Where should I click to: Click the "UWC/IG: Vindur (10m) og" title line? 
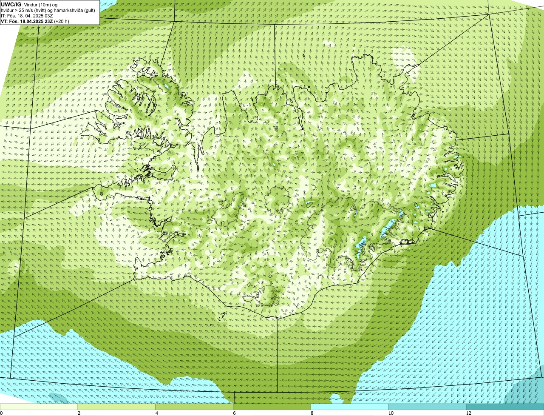[29, 4]
